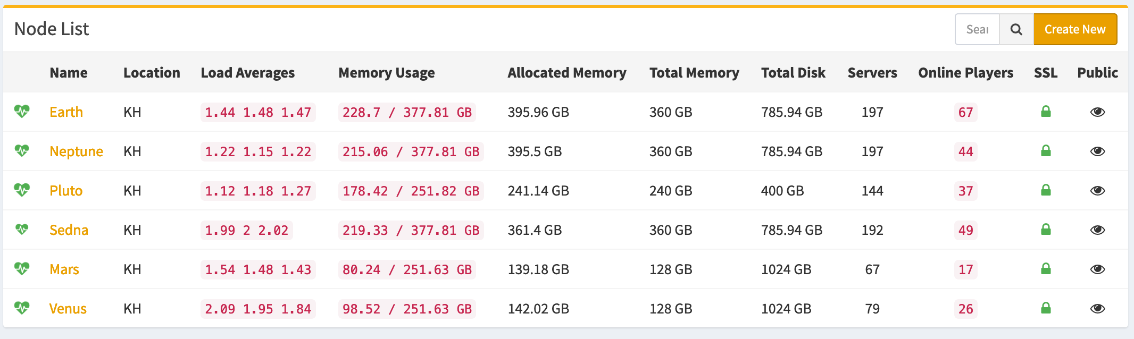
Task: Click Mars node's SSL lock icon
Action: tap(1046, 269)
